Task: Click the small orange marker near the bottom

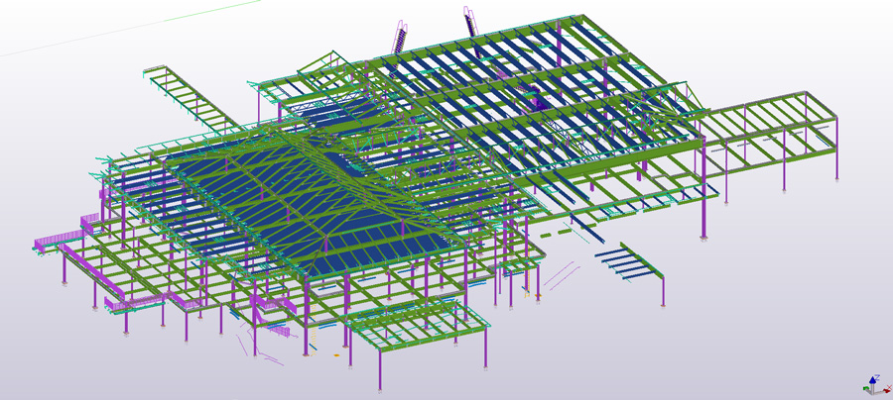Action: click(x=337, y=353)
